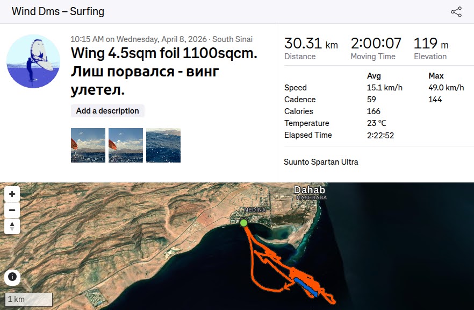Open the first activity photo thumbnail
This screenshot has height=310, width=474.
click(x=88, y=145)
